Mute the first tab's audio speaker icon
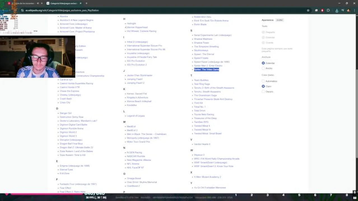 pyautogui.click(x=38, y=3)
